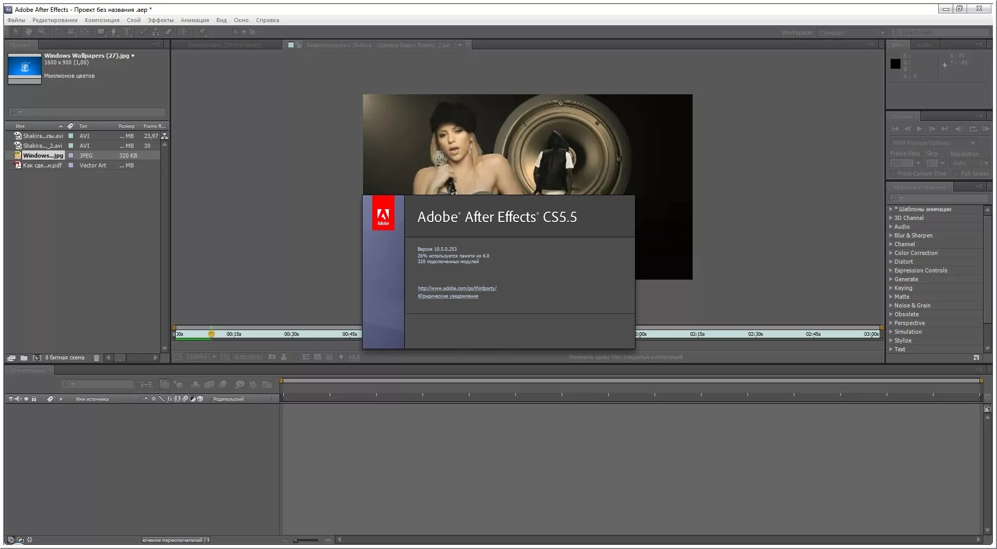Click the yellow playhead marker in footage timeline

(211, 334)
